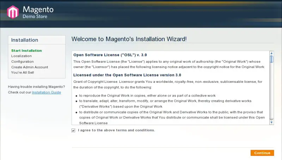Click the license scrollbar down arrow
The width and height of the screenshot is (282, 160).
point(271,123)
